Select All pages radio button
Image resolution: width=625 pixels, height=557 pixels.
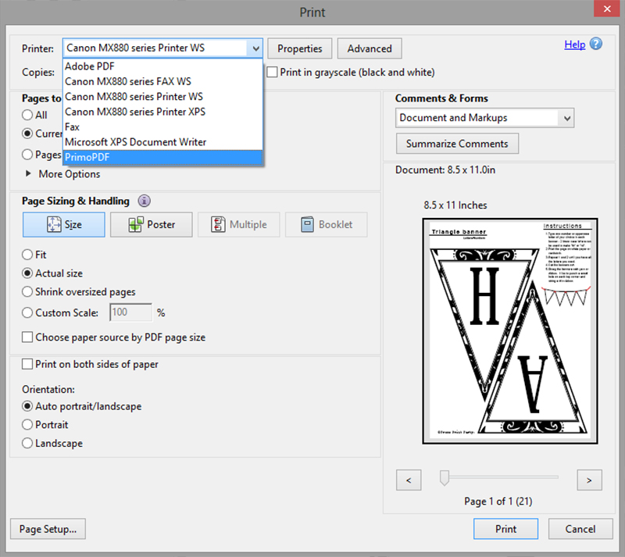(27, 115)
